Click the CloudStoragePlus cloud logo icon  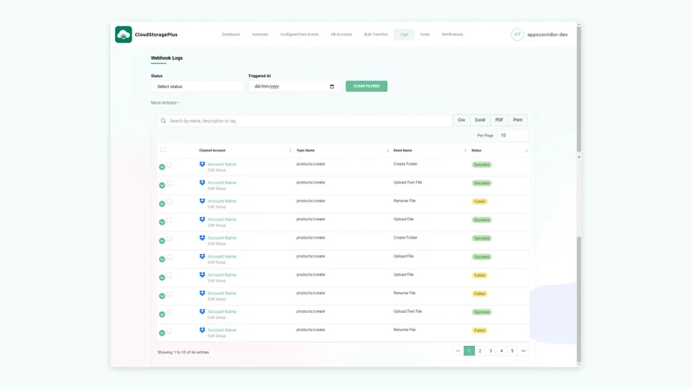coord(123,35)
